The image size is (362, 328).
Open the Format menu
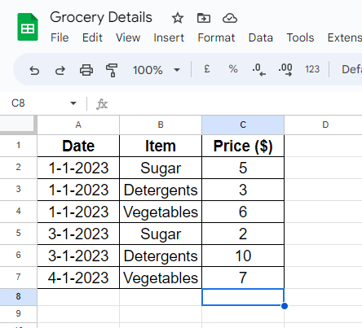[216, 37]
